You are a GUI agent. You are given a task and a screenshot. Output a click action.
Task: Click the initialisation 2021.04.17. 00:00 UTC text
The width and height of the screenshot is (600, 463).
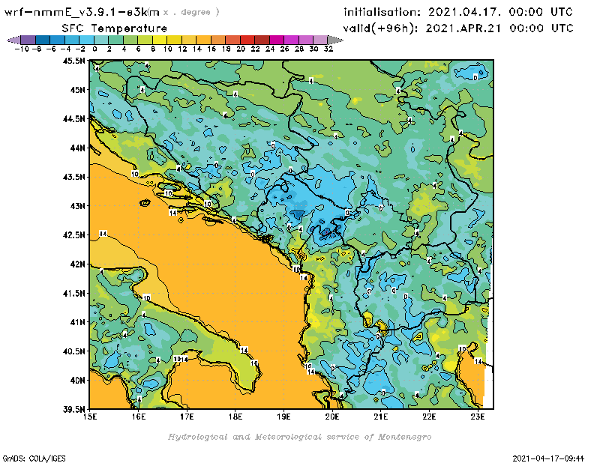(x=458, y=12)
